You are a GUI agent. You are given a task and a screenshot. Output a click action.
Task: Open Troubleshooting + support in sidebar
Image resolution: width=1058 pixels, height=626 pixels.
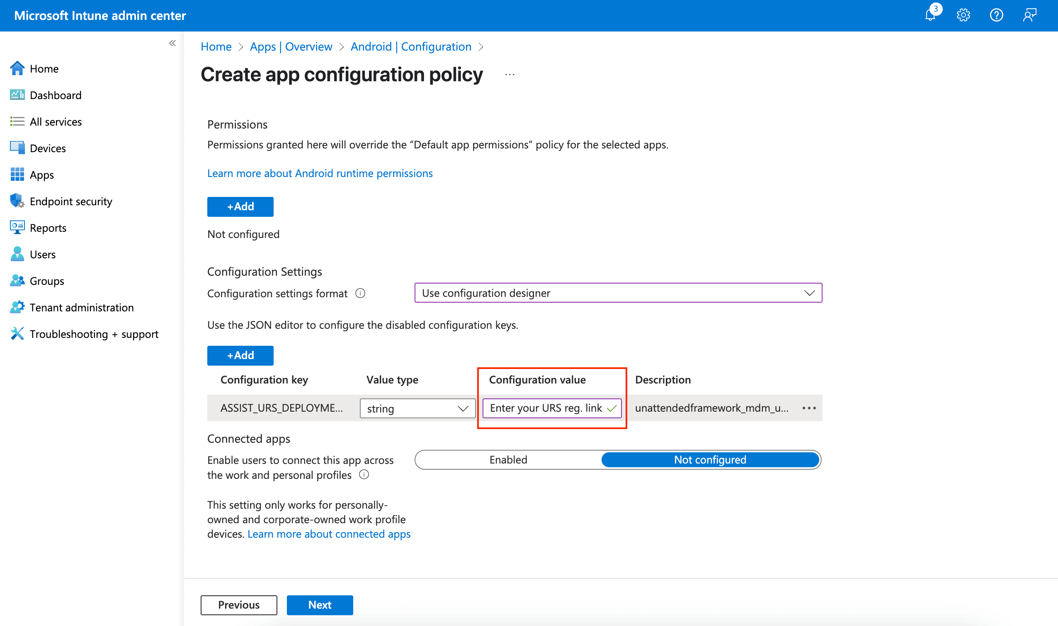click(x=94, y=335)
